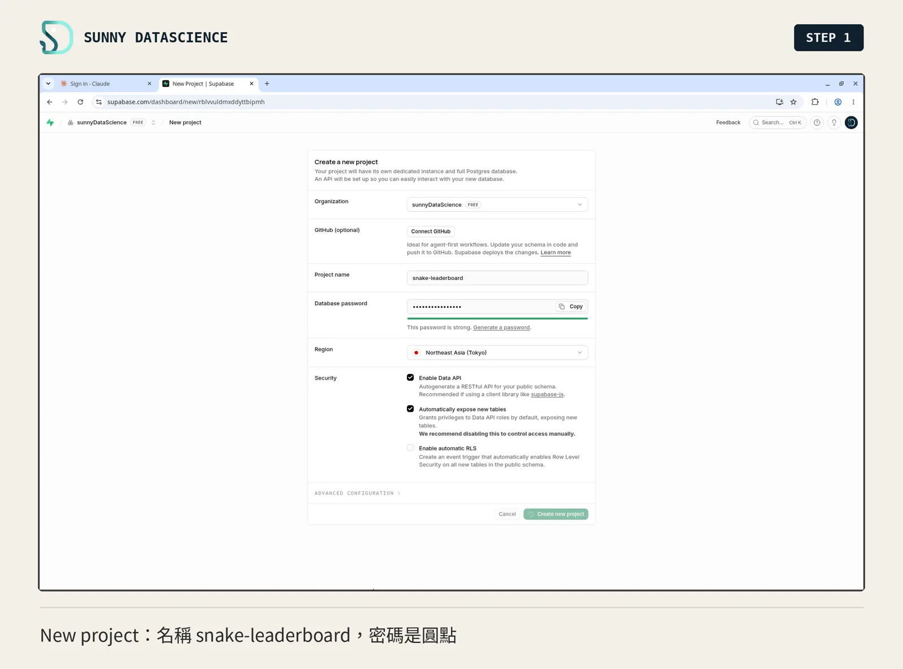Click the Copy password button
Image resolution: width=903 pixels, height=669 pixels.
tap(571, 307)
